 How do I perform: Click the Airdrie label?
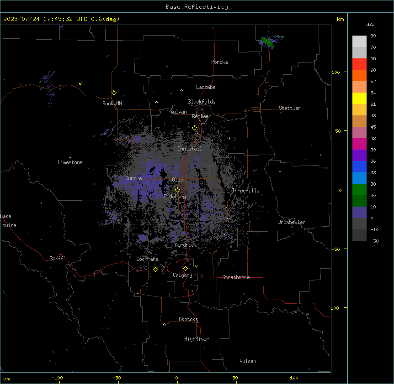(x=184, y=245)
